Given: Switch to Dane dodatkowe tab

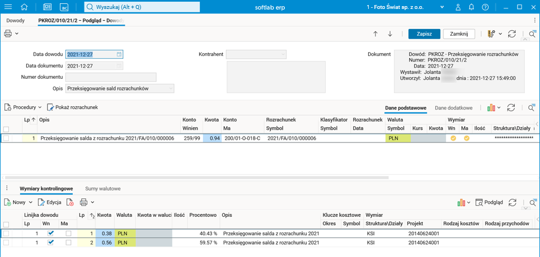Looking at the screenshot, I should pos(453,108).
